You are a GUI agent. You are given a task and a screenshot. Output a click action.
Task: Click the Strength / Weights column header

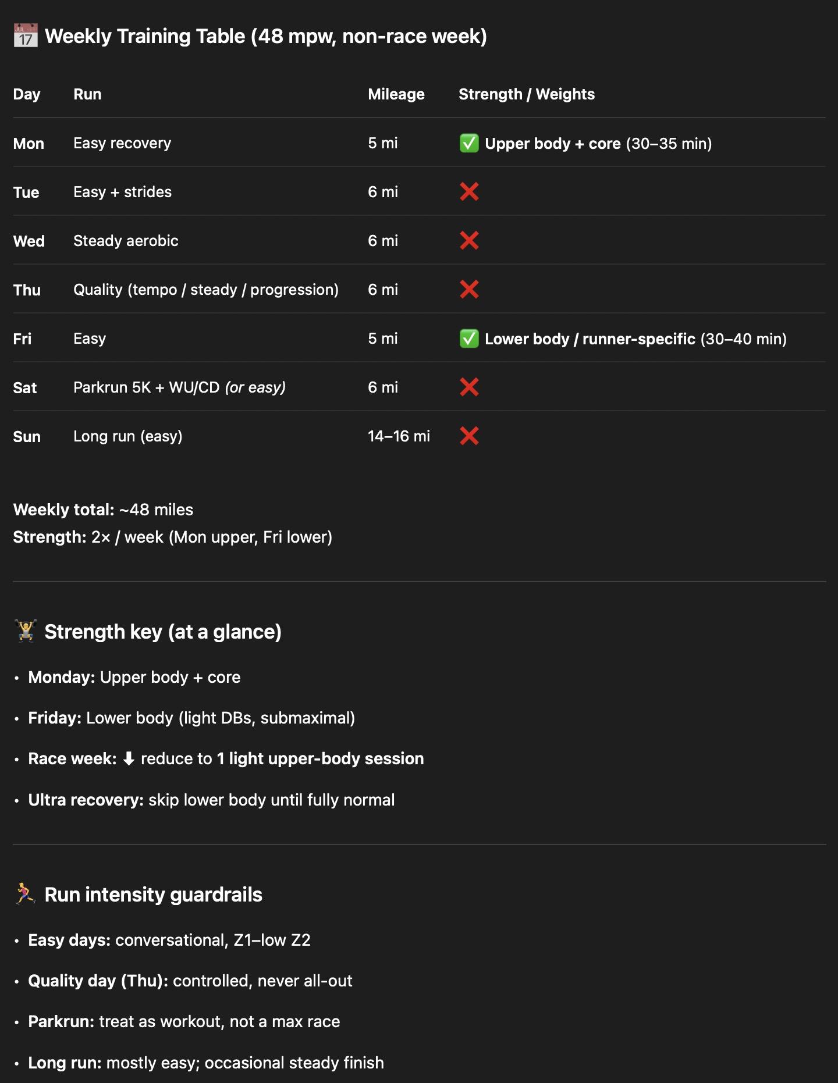pos(526,94)
